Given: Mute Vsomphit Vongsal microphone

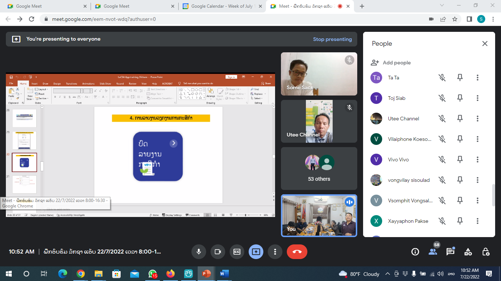Looking at the screenshot, I should click(442, 201).
